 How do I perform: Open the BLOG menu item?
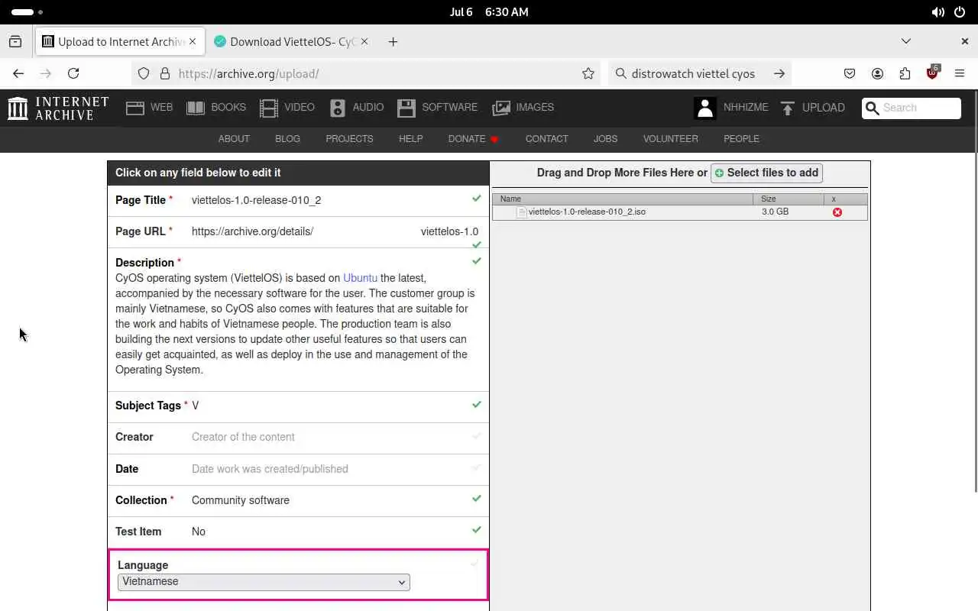[x=287, y=139]
